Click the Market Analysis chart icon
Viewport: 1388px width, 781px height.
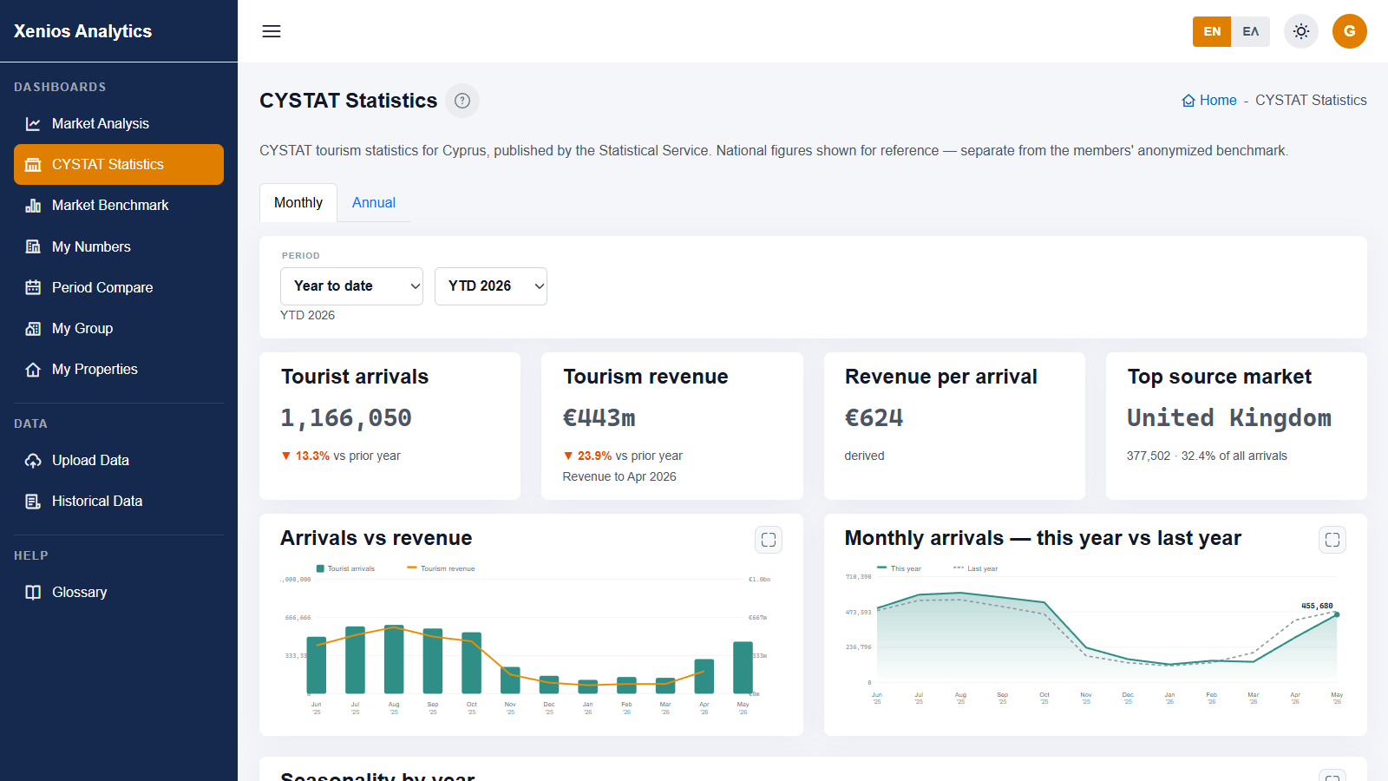[33, 124]
